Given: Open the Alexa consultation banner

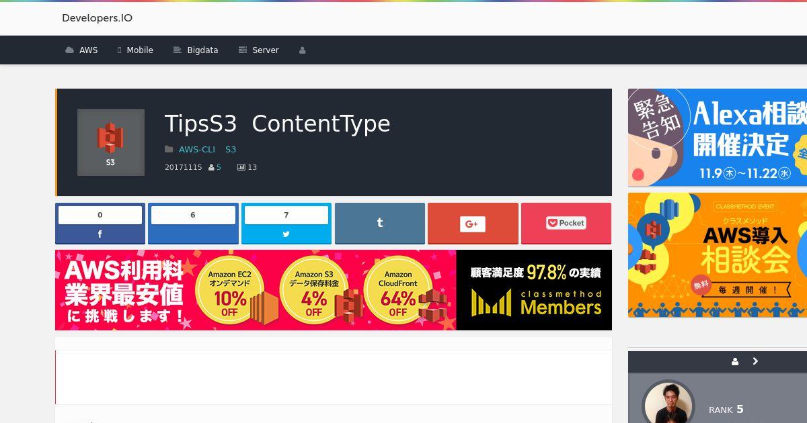Looking at the screenshot, I should (718, 138).
